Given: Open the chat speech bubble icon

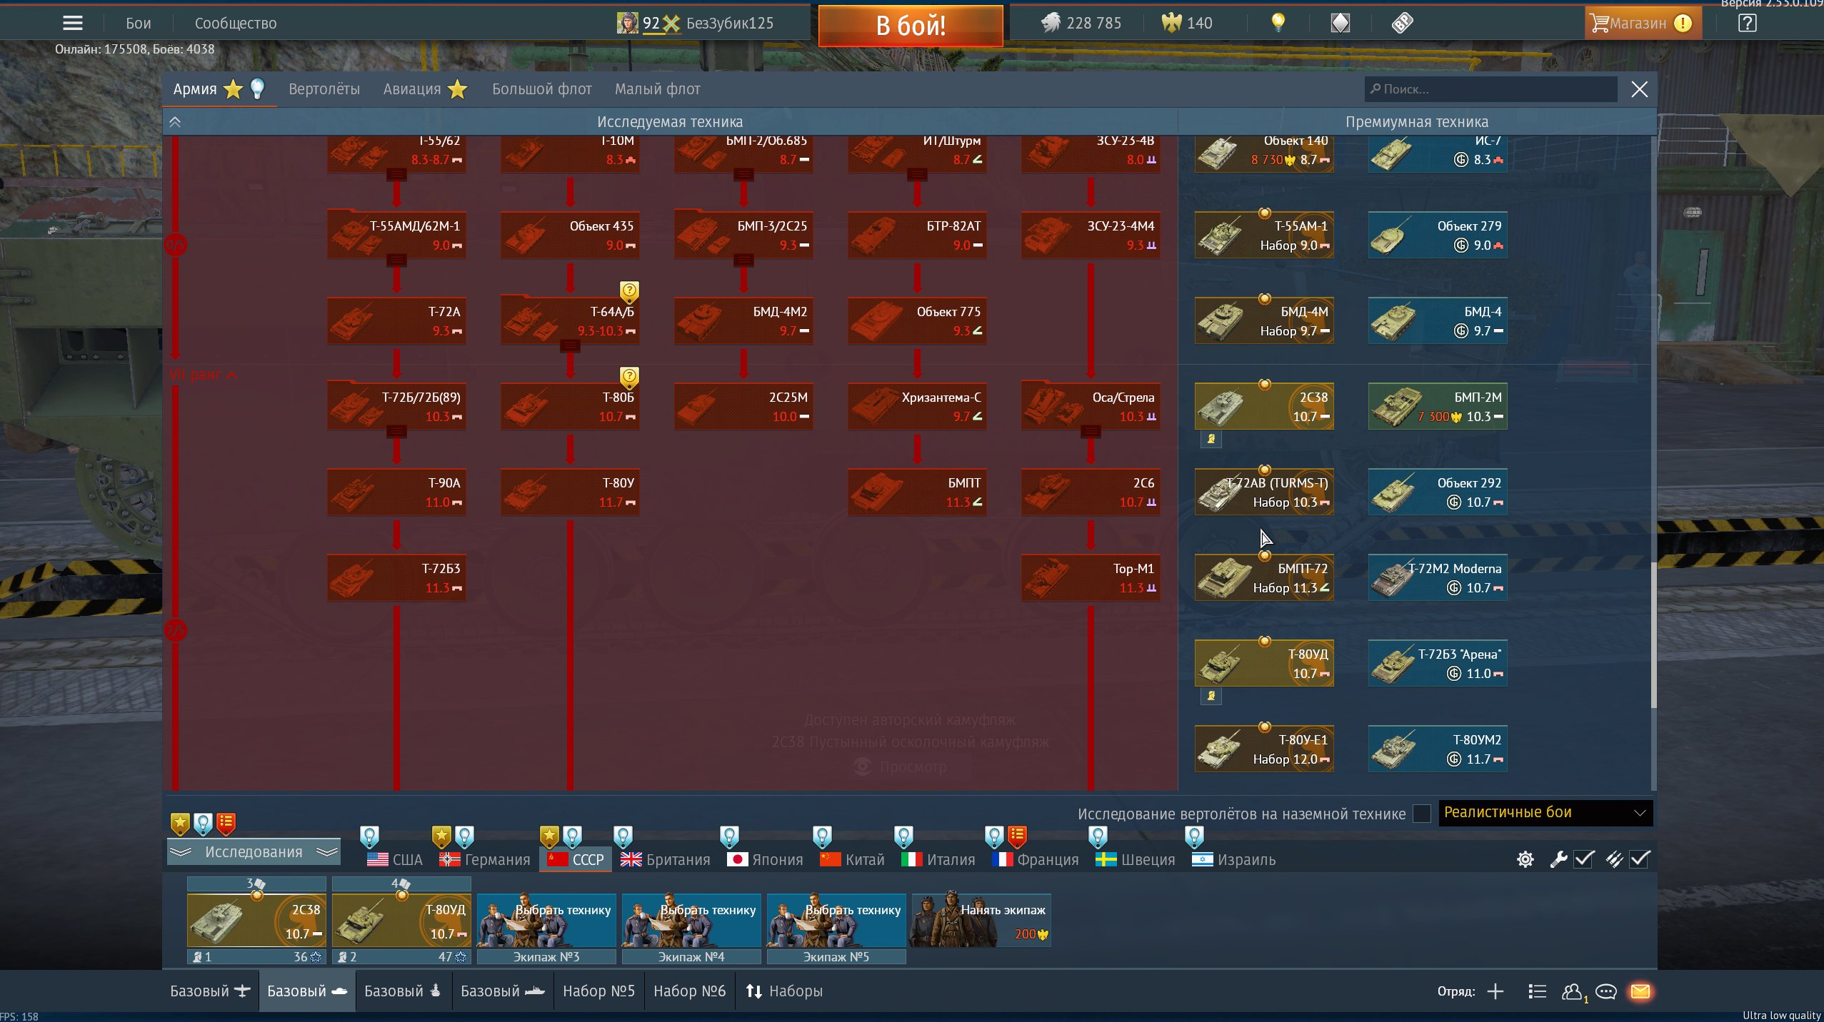Looking at the screenshot, I should point(1605,991).
